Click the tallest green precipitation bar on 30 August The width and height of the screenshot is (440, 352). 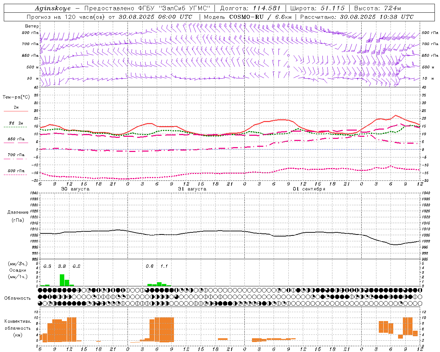pyautogui.click(x=62, y=280)
